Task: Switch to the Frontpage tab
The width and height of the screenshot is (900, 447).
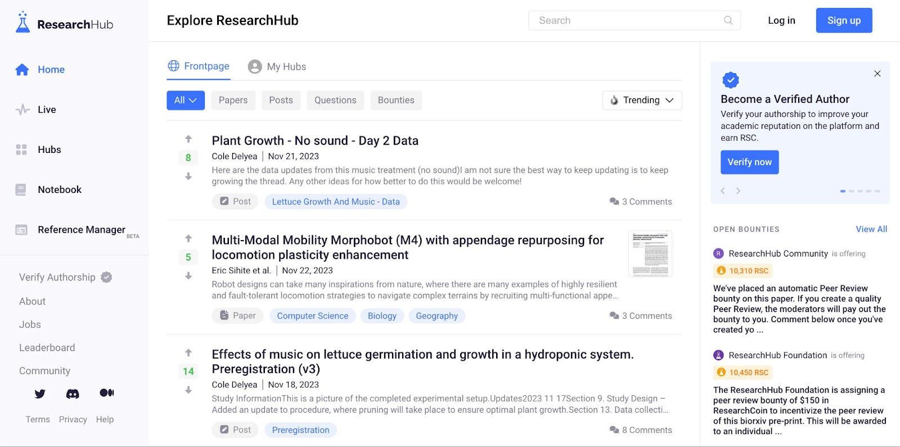Action: coord(199,66)
